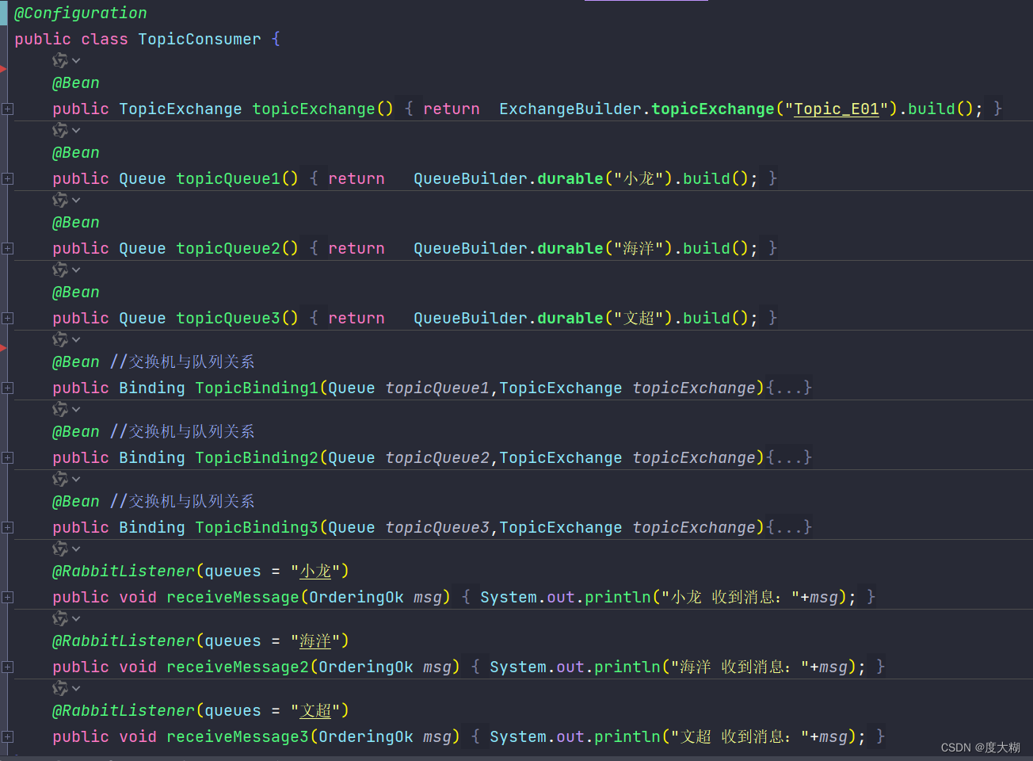Click the ExchangeBuilder class reference

570,109
